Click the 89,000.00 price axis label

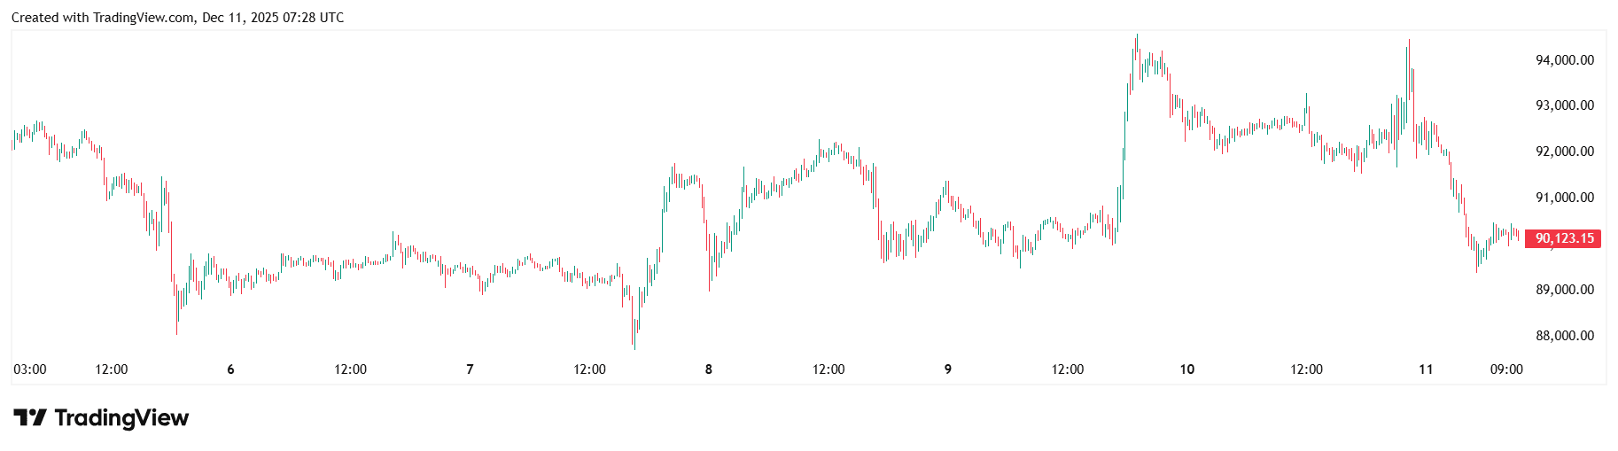1564,290
